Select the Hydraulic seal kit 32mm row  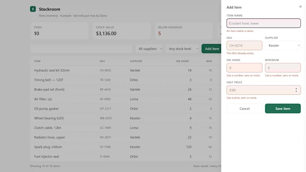[x=126, y=71]
